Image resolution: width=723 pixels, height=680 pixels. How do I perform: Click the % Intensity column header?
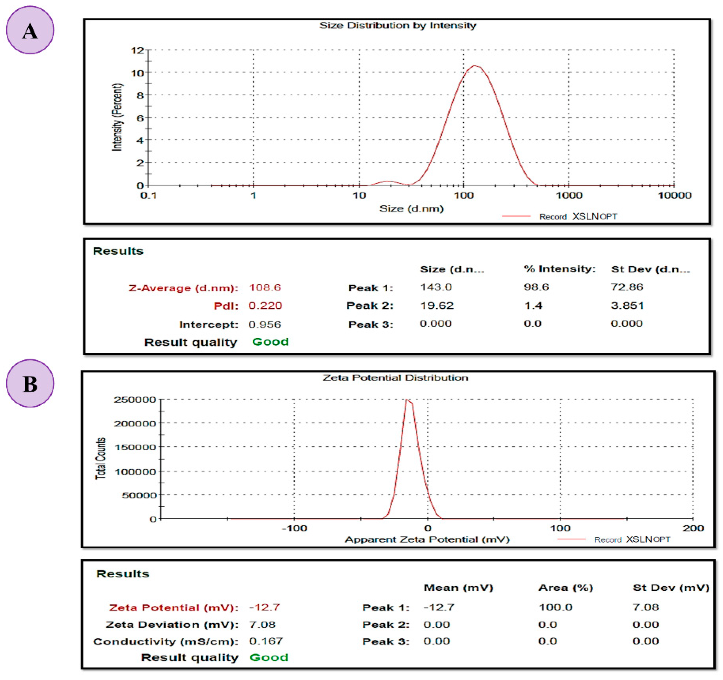point(559,269)
